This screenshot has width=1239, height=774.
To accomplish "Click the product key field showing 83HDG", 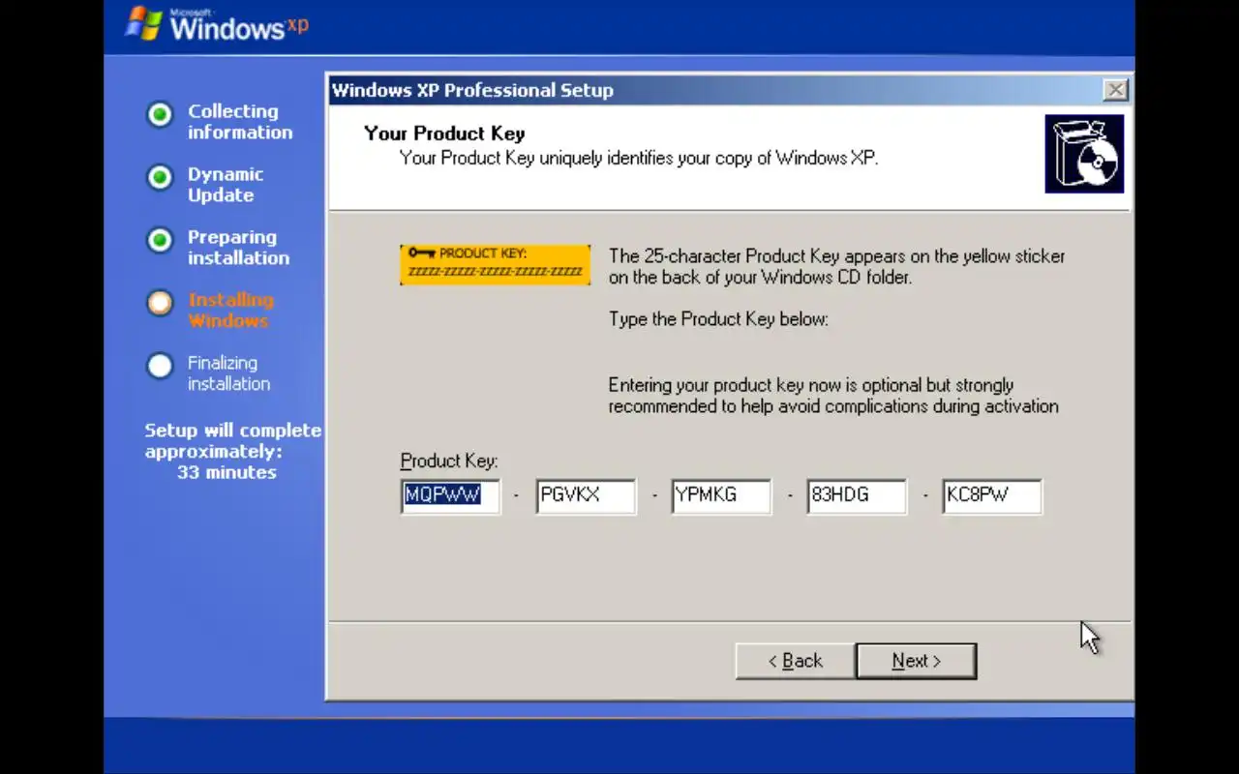I will [x=857, y=495].
